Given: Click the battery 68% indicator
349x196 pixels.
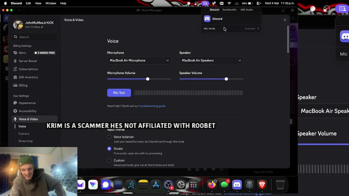Looking at the screenshot, I should [x=248, y=3].
